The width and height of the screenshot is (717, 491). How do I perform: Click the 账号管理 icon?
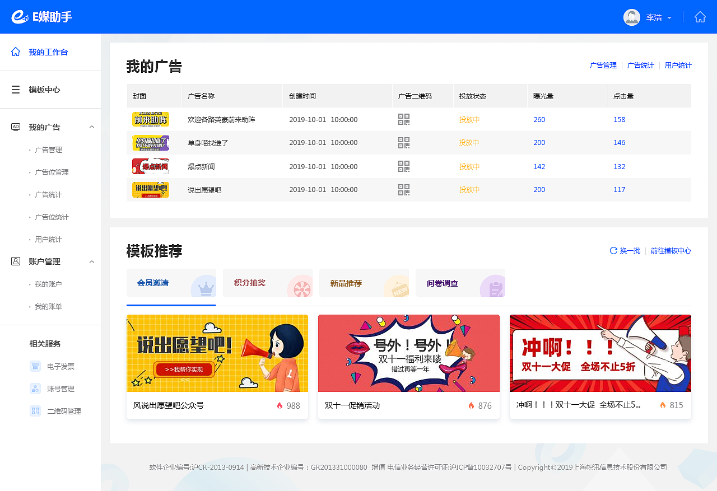coord(35,389)
